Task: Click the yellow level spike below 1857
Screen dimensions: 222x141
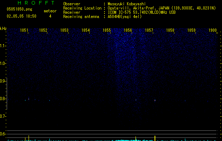Action: pos(155,138)
